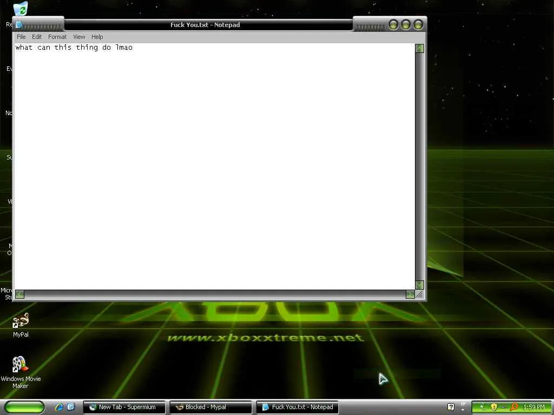Viewport: 554px width, 415px height.
Task: Select the Recycle Bin desktop icon
Action: point(20,9)
